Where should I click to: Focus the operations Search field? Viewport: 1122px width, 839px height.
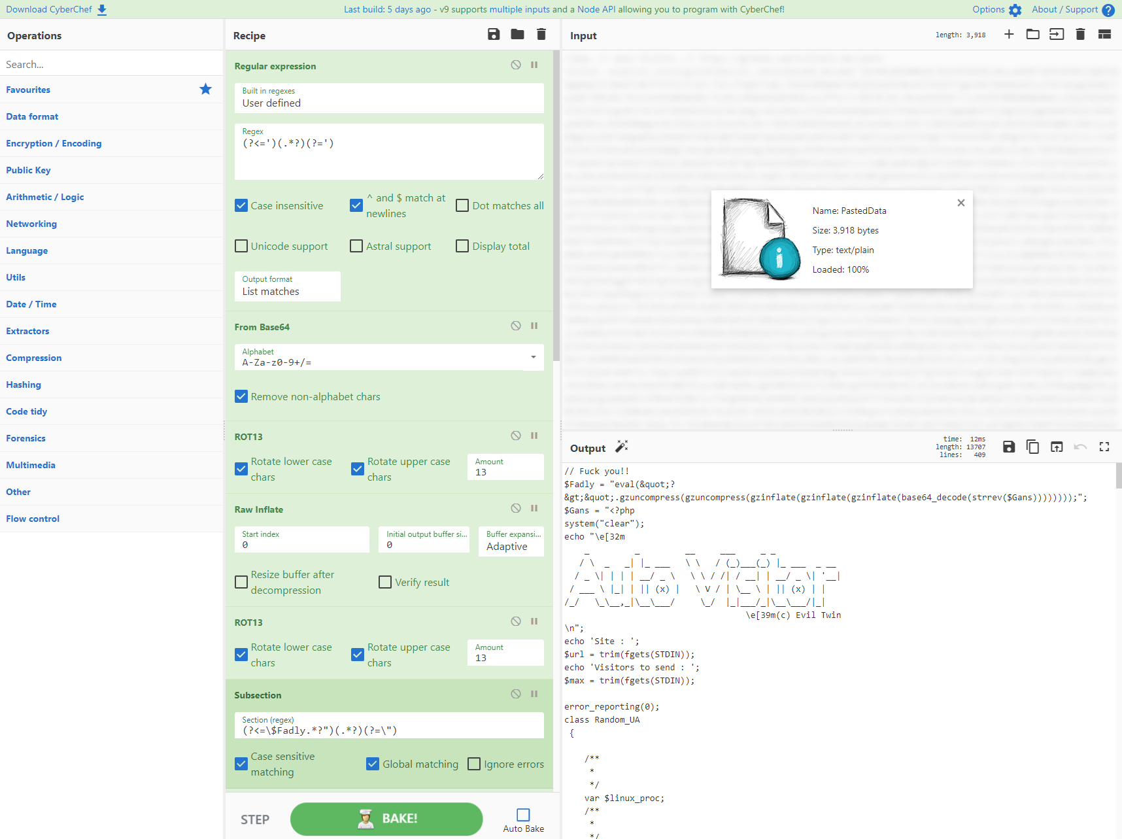coord(111,64)
